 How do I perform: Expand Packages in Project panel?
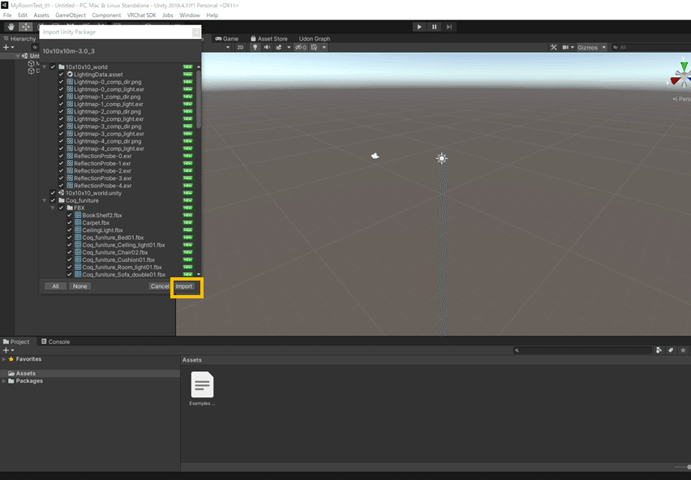4,381
